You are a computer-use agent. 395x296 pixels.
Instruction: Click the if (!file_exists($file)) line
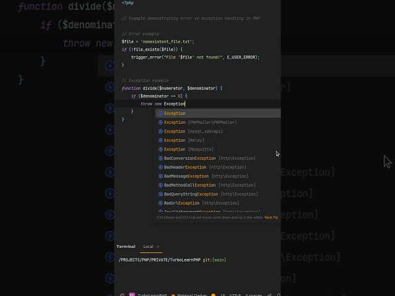coord(152,49)
